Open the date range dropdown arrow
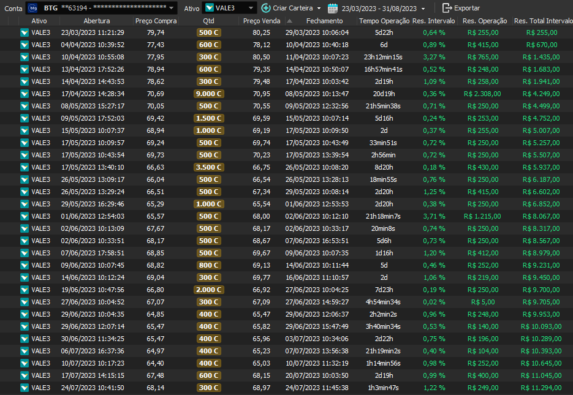 tap(423, 9)
